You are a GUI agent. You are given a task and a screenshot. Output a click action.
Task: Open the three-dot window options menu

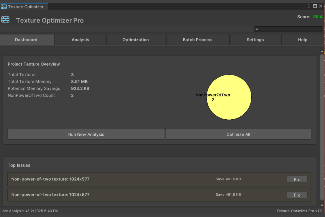tap(309, 6)
